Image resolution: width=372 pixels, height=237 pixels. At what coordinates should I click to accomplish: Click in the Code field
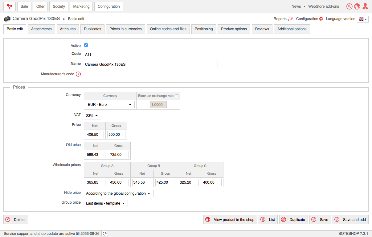point(113,55)
